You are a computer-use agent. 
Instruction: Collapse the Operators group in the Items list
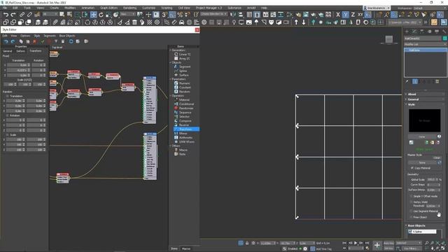coord(171,96)
